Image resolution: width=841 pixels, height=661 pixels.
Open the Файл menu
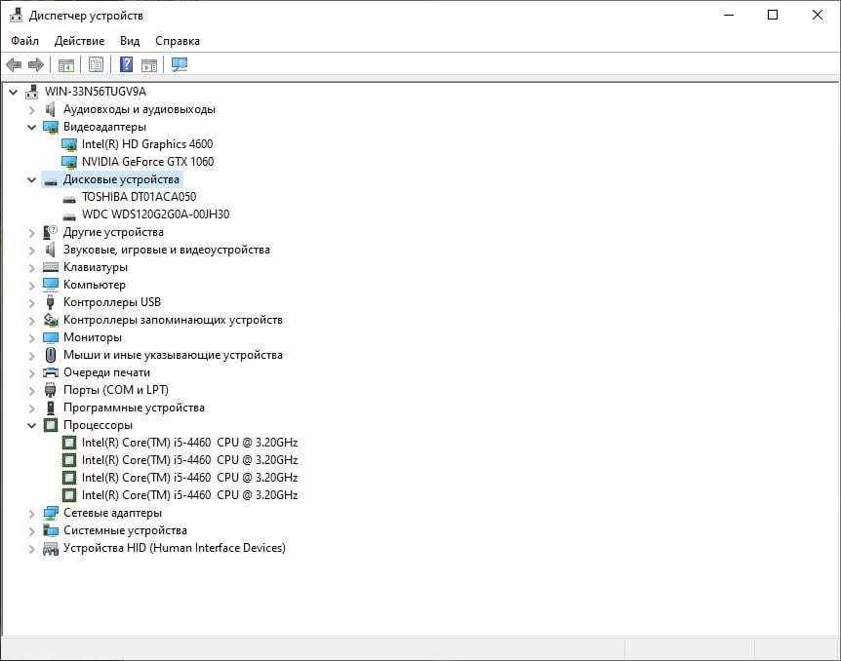coord(24,41)
